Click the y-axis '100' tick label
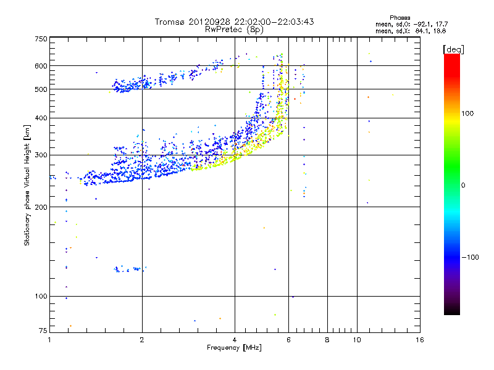This screenshot has height=370, width=494. point(41,297)
